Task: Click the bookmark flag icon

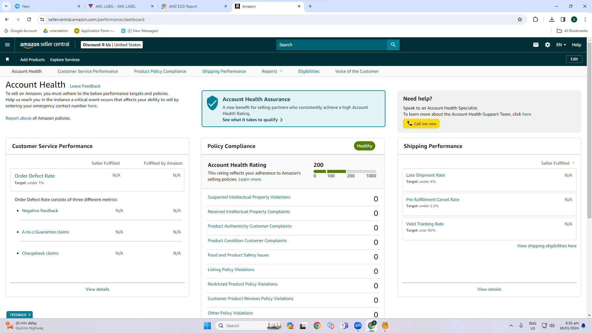Action: [x=7, y=59]
